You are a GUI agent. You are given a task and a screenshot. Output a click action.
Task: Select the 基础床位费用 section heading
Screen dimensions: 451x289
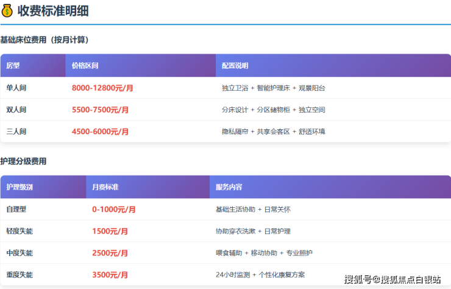pos(44,40)
